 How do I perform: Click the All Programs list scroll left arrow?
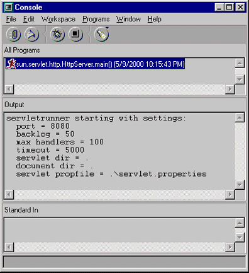click(x=9, y=90)
